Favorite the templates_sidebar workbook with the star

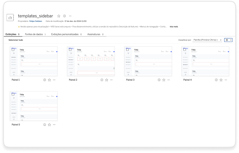tap(59, 16)
